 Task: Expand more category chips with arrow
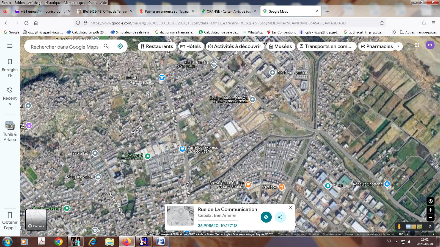398,46
